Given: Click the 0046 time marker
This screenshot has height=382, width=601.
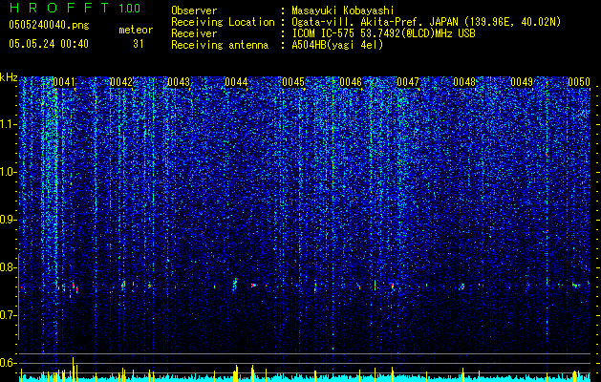Looking at the screenshot, I should click(x=351, y=82).
